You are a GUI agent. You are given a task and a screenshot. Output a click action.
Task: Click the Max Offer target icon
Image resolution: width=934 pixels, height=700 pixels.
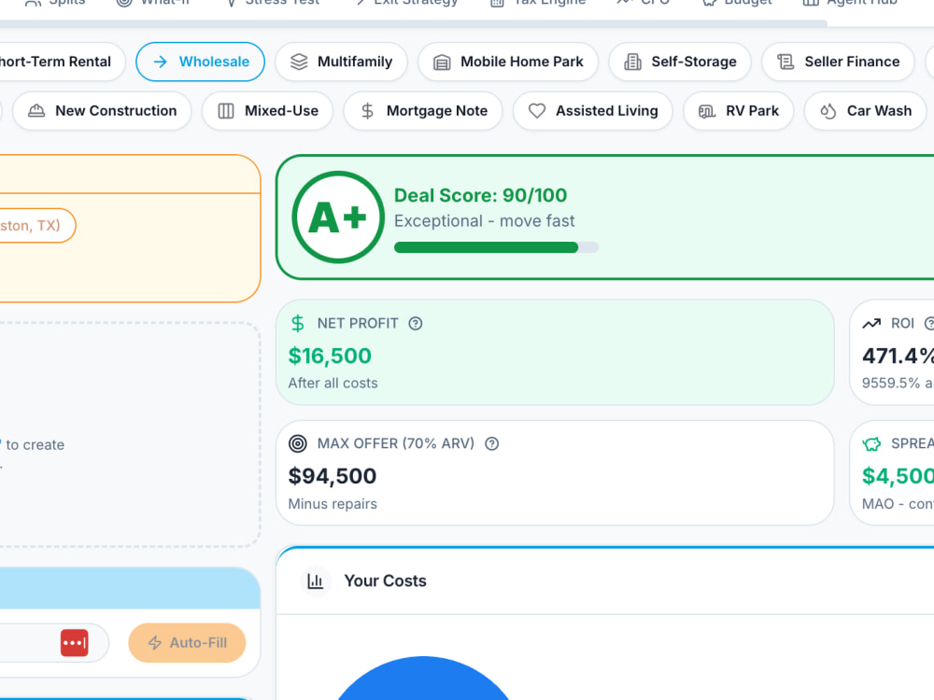[297, 443]
